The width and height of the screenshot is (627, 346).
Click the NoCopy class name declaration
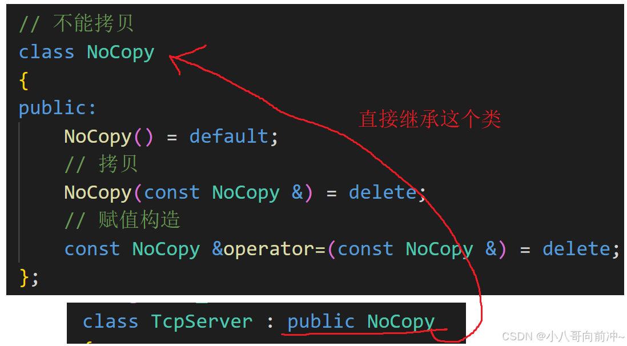120,53
